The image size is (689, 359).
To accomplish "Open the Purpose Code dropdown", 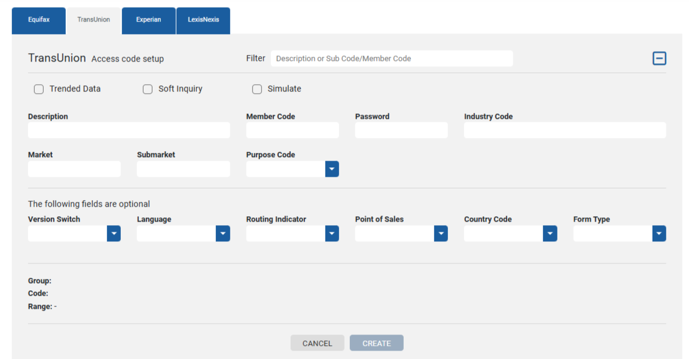I will (332, 169).
